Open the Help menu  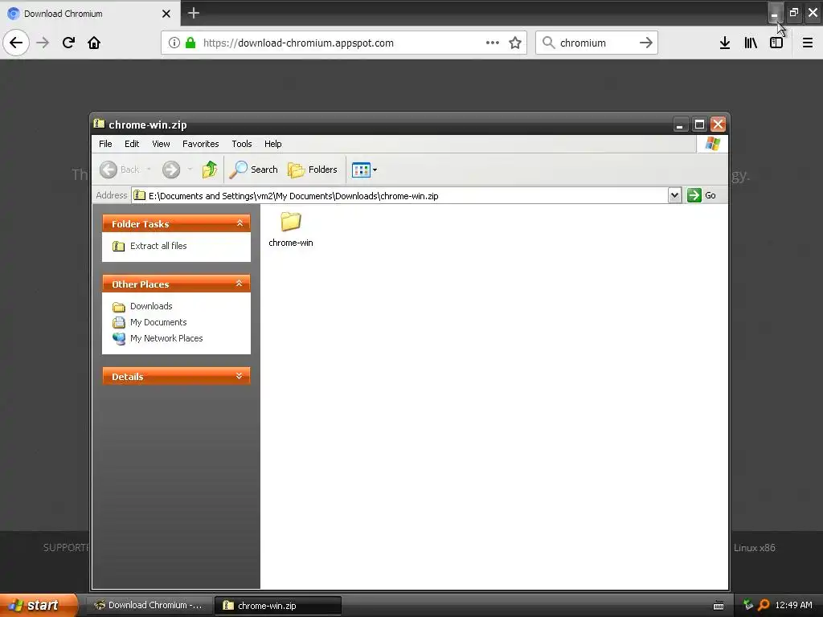coord(272,144)
